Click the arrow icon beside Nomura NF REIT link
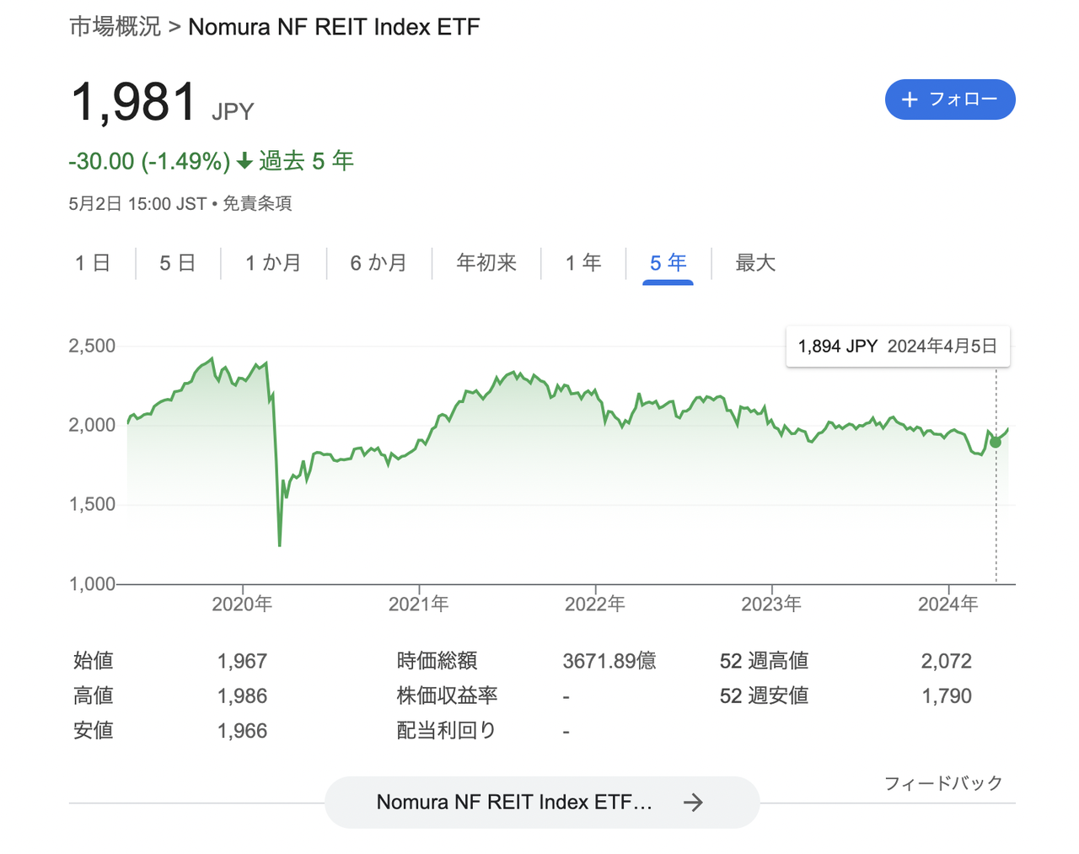The width and height of the screenshot is (1079, 854). pos(693,802)
